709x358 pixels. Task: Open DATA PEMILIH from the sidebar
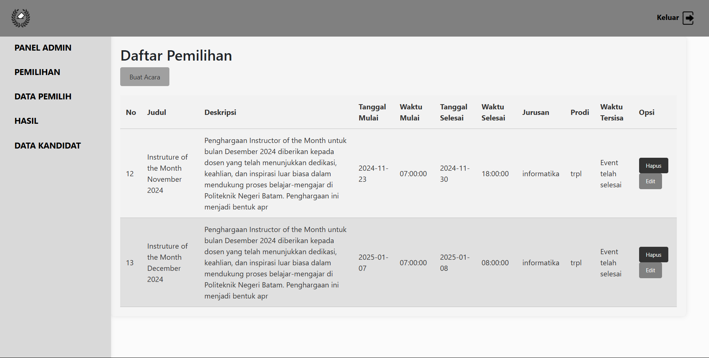[x=43, y=96]
